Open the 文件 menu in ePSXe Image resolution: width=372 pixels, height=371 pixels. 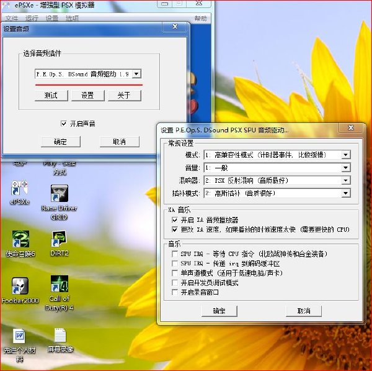12,18
